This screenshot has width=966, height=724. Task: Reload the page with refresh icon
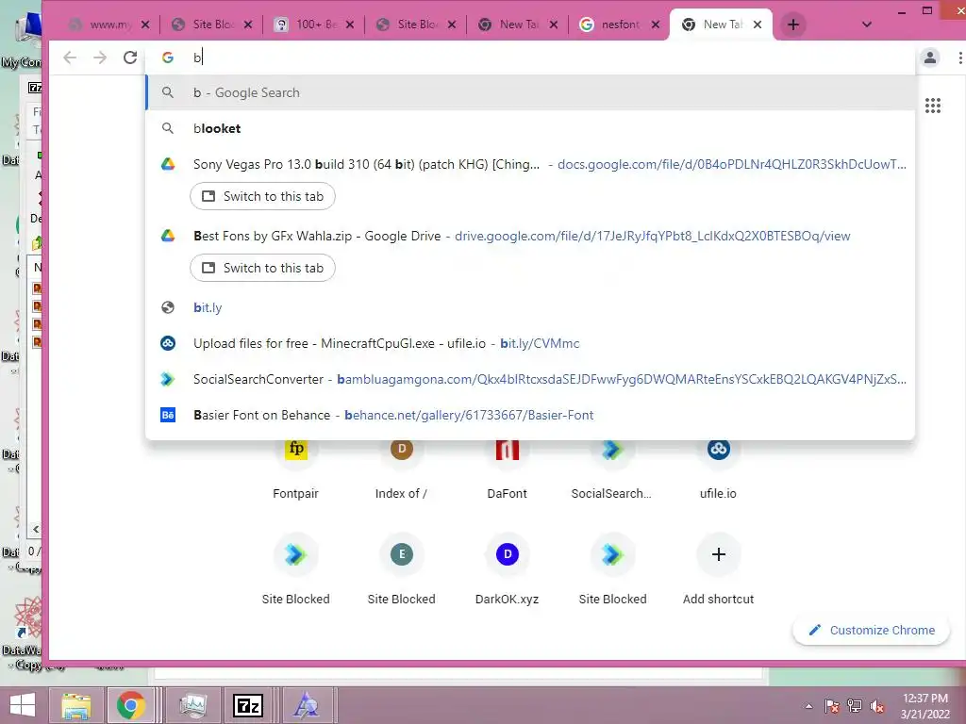[x=130, y=58]
